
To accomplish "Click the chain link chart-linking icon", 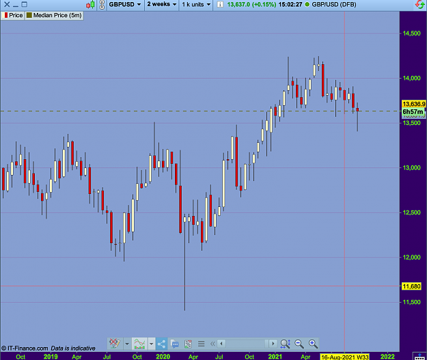I will pyautogui.click(x=102, y=5).
